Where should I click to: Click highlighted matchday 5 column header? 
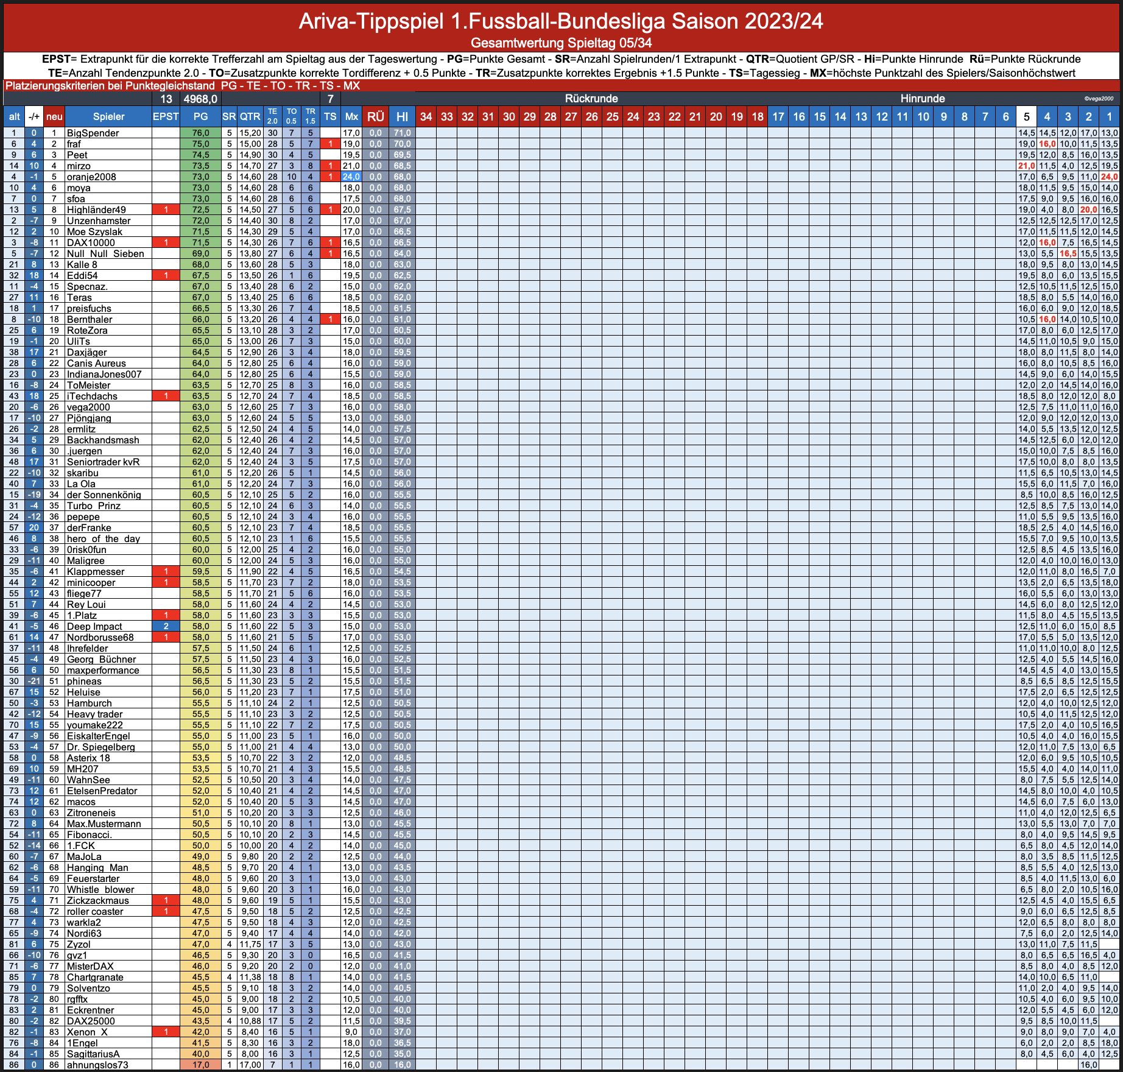coord(1027,116)
